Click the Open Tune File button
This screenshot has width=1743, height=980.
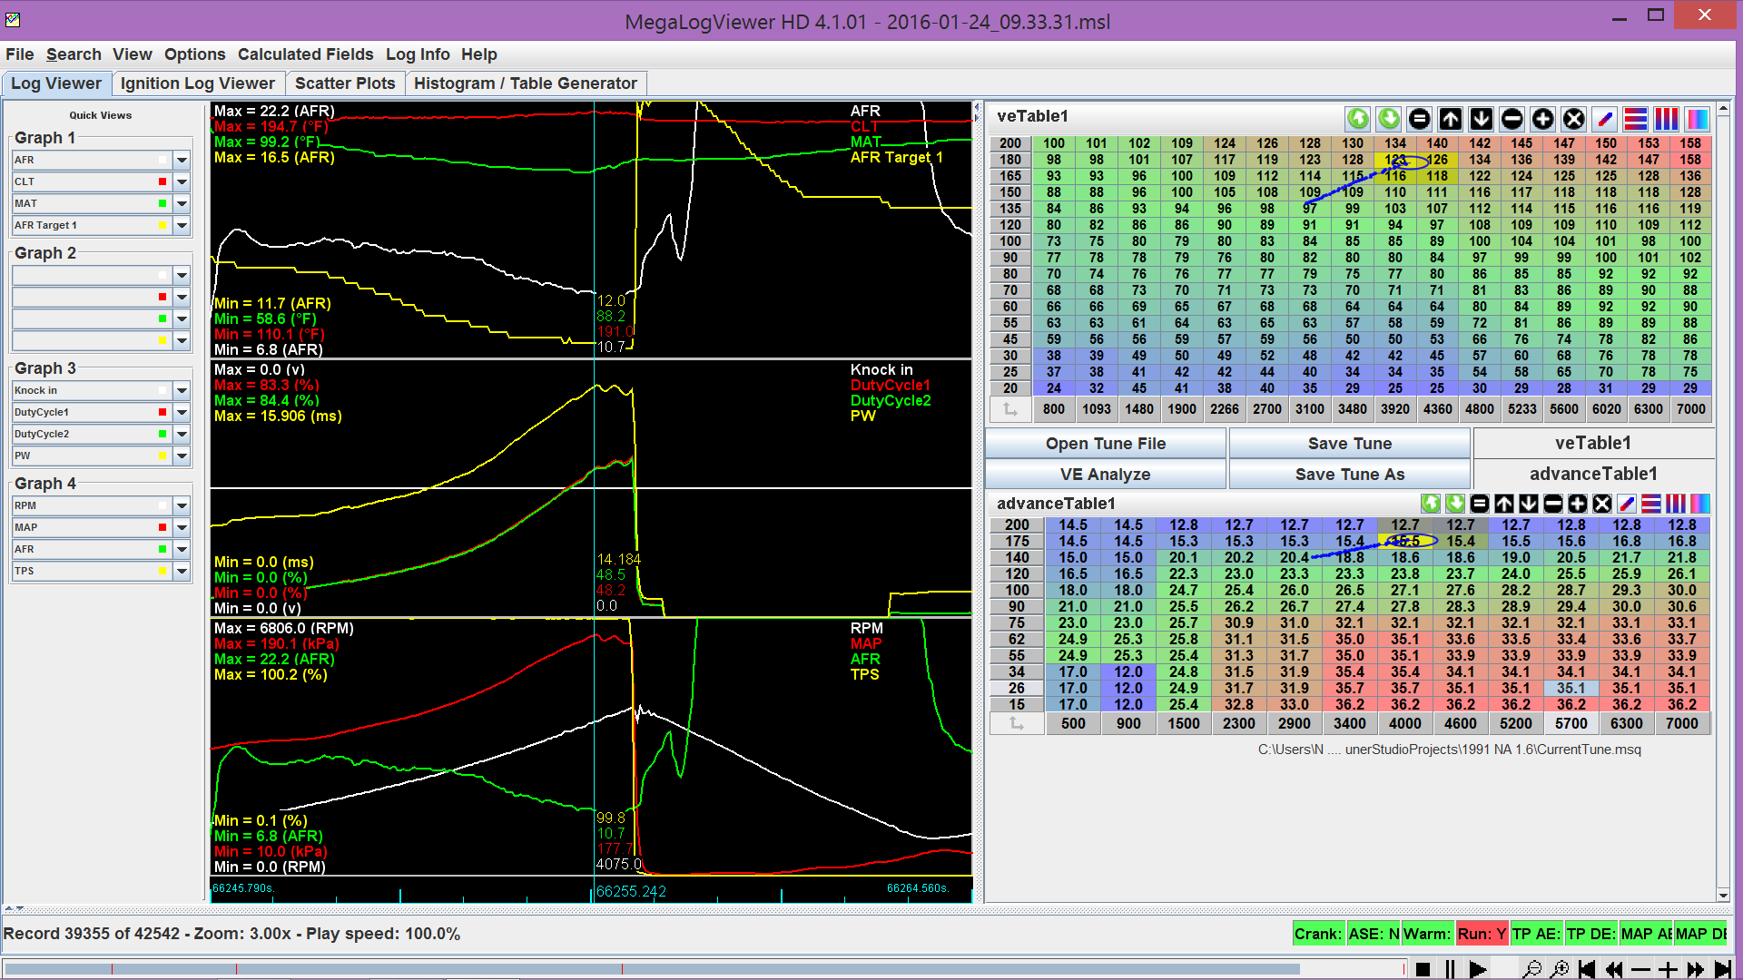[x=1105, y=443]
